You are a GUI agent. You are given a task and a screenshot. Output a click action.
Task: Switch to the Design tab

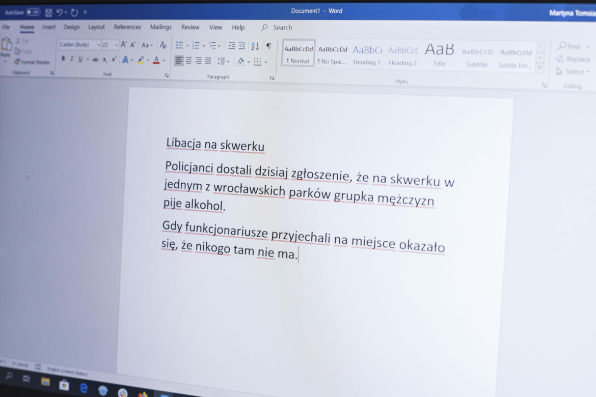(71, 27)
